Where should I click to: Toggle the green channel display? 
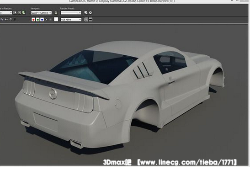[x=37, y=20]
